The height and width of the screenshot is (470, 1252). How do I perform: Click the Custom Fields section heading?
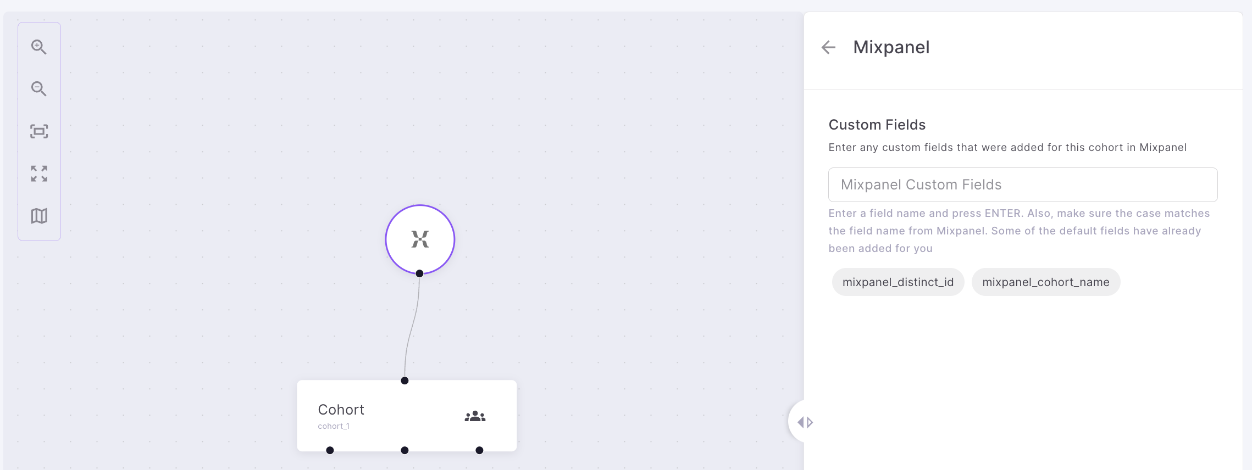(x=877, y=125)
